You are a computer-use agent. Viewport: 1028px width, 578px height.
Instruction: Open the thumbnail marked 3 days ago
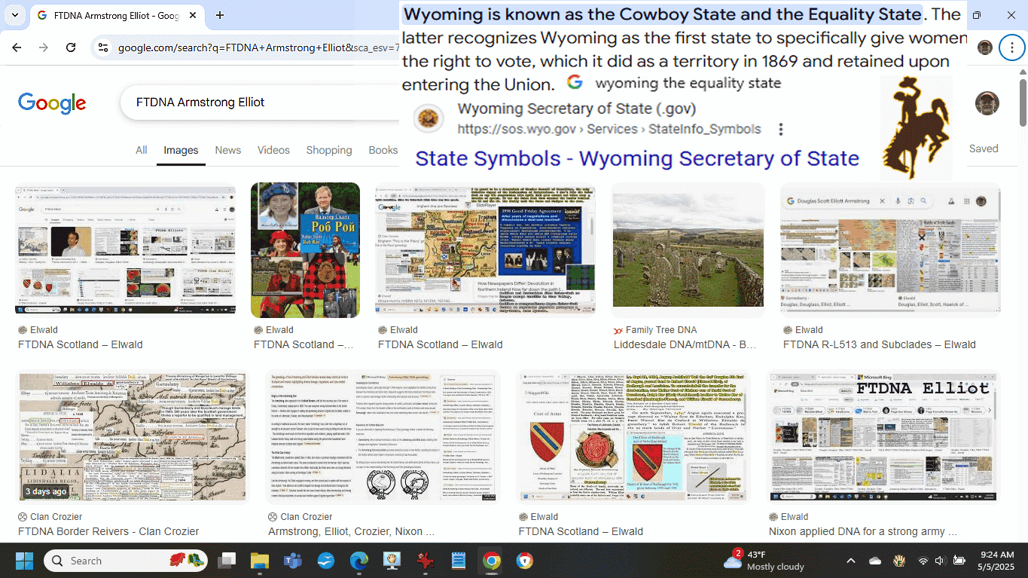tap(133, 437)
